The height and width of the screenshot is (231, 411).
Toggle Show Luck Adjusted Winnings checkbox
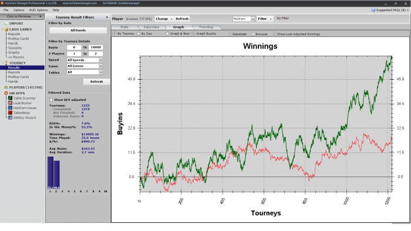275,34
